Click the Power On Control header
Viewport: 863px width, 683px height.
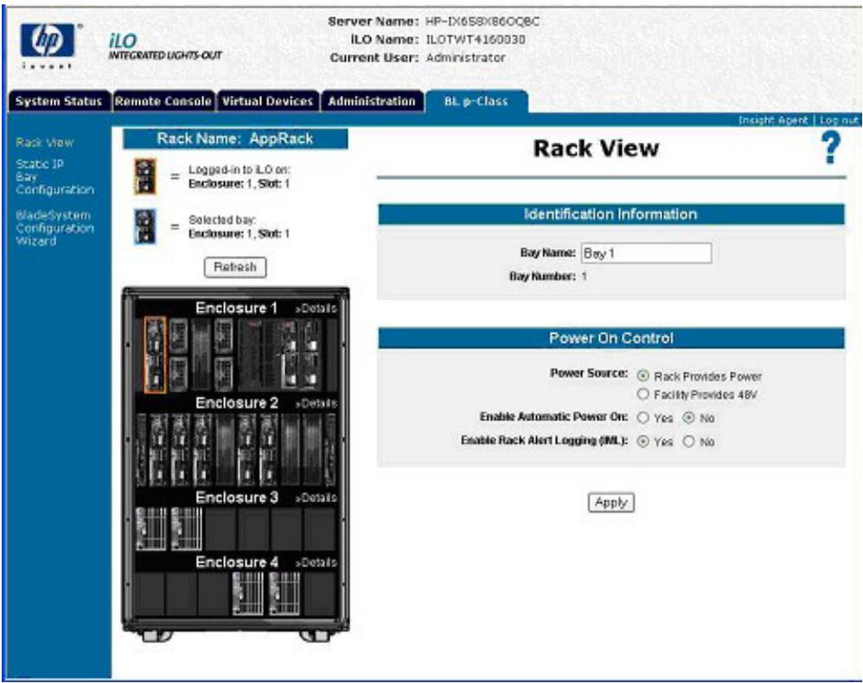point(610,338)
